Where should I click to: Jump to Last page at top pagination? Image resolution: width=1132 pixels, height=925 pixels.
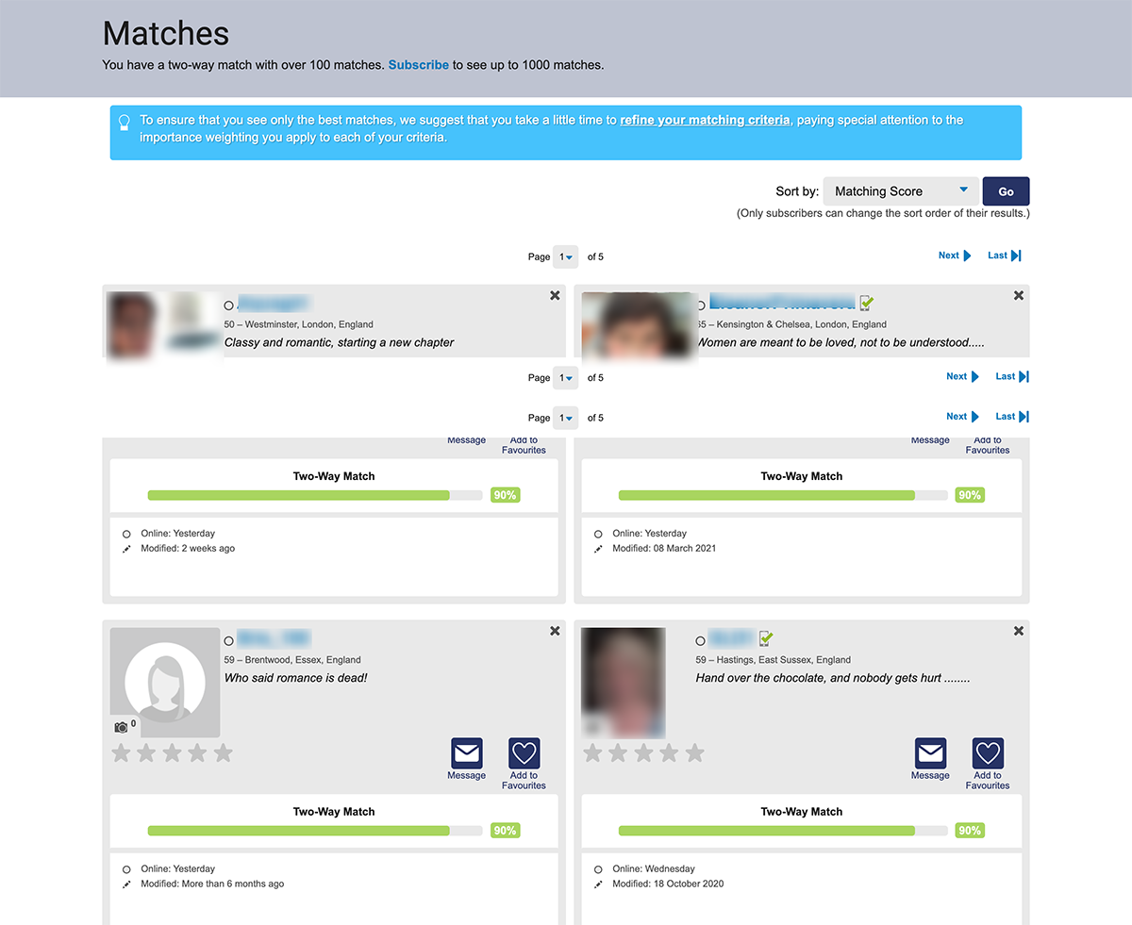[x=1004, y=256]
